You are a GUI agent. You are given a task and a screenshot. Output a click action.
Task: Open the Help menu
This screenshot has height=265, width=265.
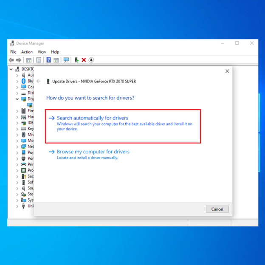pos(55,52)
